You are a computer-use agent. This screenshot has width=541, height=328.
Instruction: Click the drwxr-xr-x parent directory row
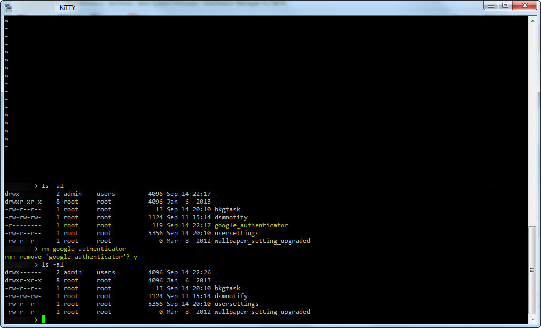point(24,201)
